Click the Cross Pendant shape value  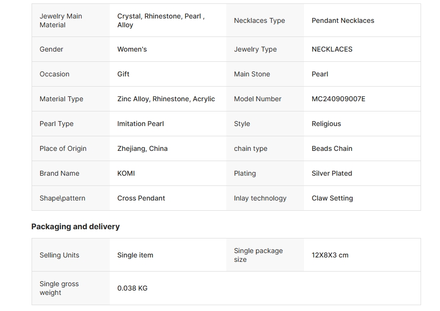(141, 198)
